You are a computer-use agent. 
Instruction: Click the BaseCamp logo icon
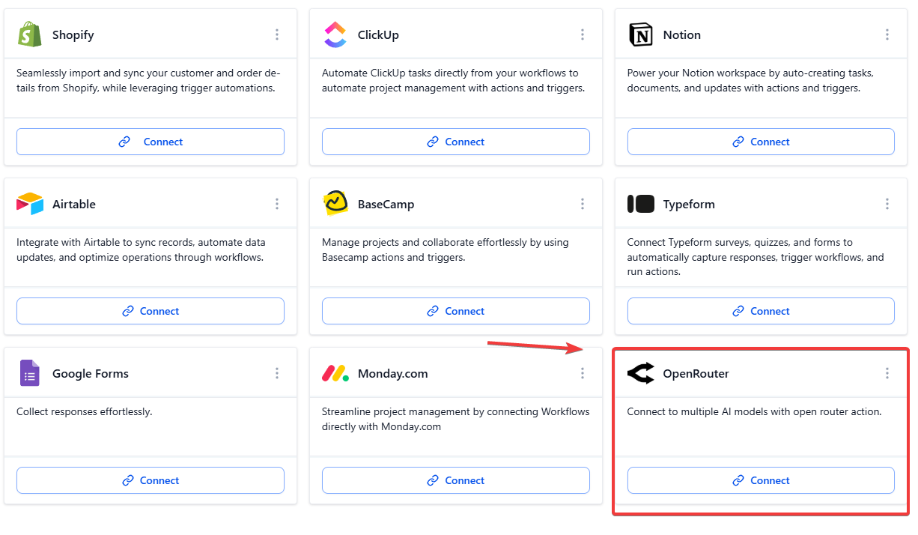[335, 204]
